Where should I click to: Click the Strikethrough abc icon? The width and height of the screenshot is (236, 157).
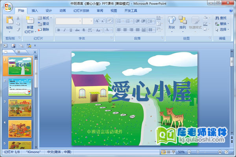77,30
